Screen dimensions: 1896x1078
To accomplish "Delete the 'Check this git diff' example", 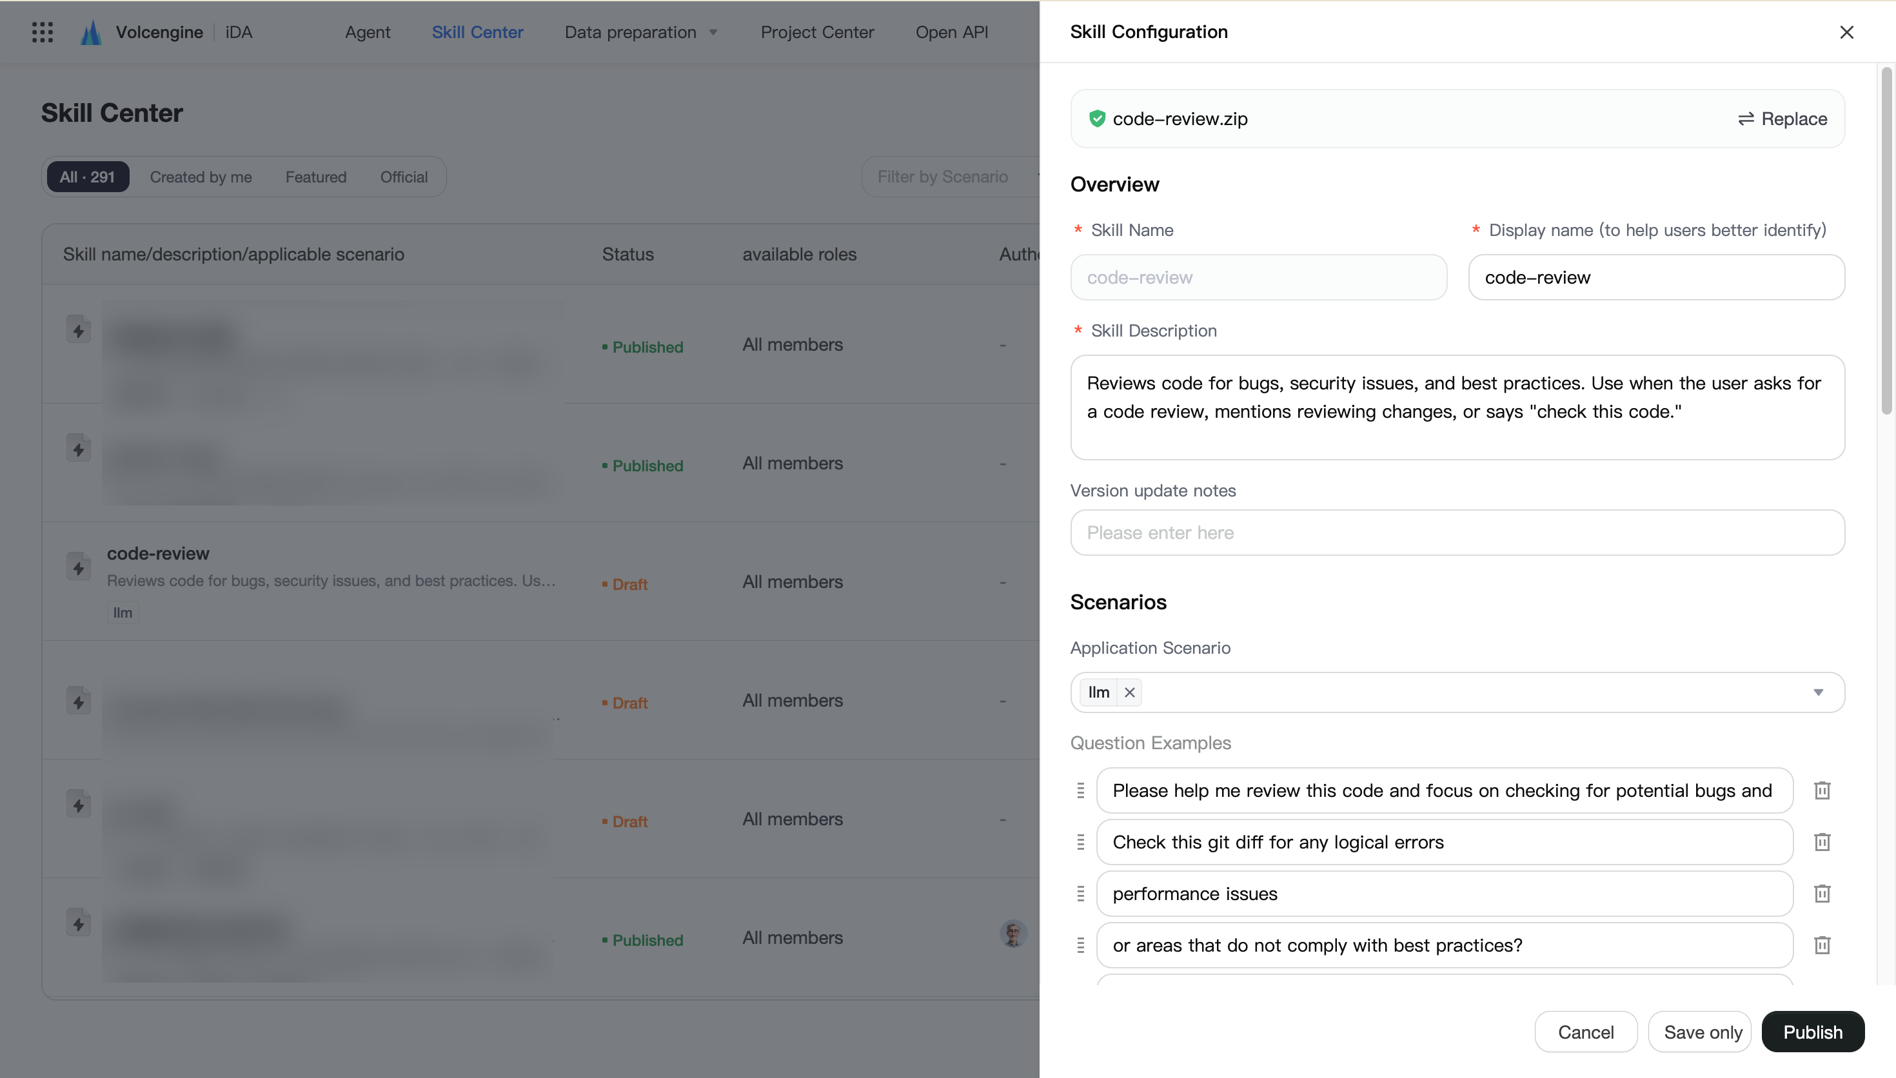I will 1822,842.
